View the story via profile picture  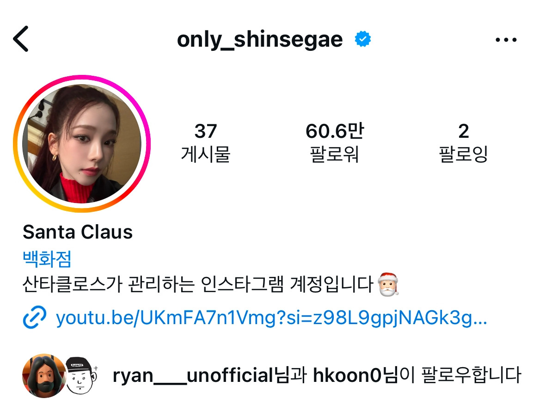[82, 144]
